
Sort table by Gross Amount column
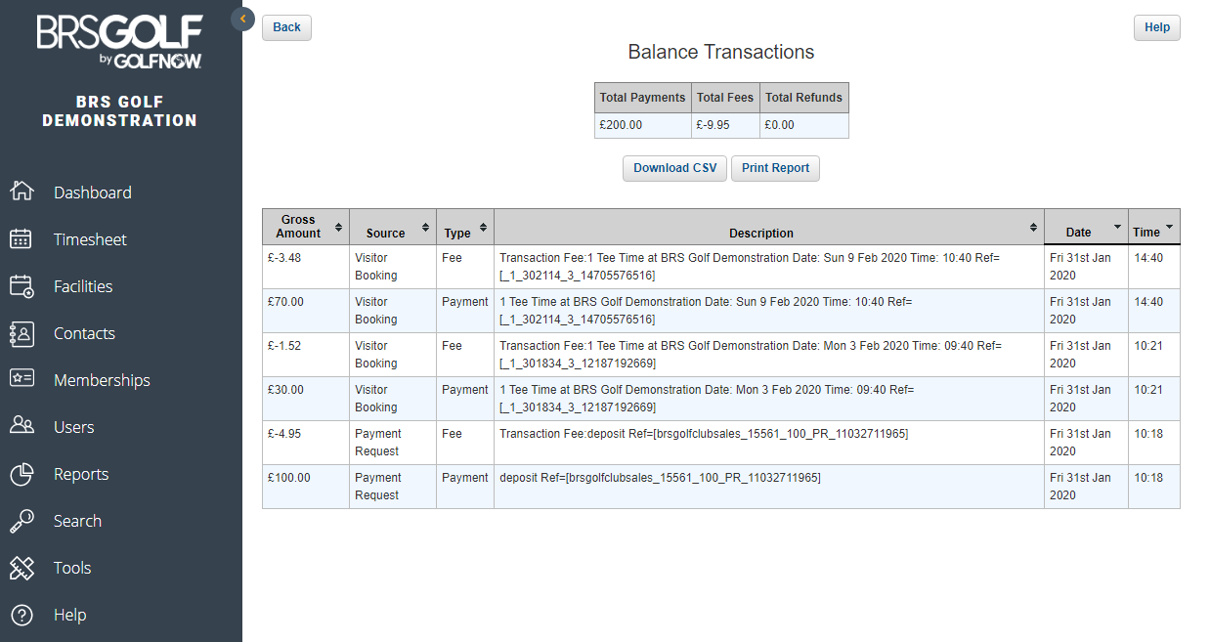coord(306,227)
